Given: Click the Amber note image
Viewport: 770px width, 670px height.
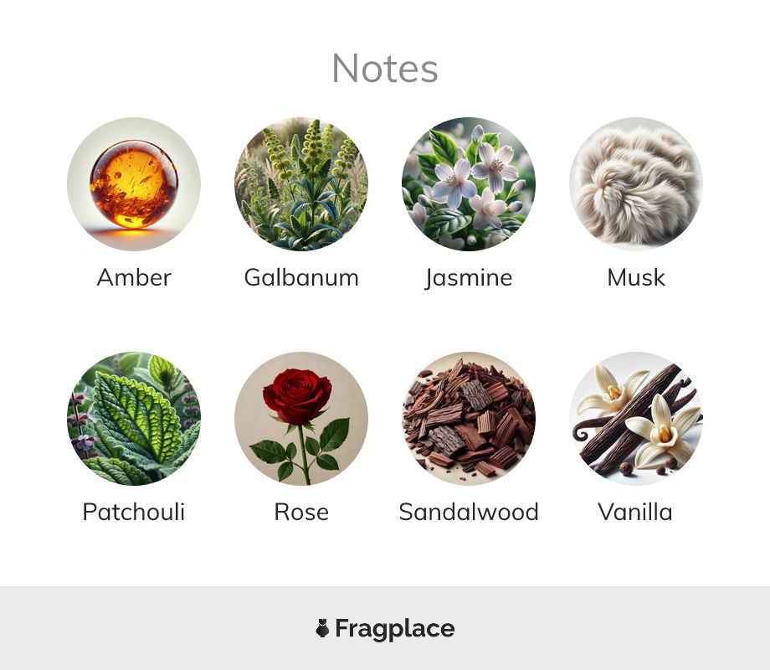Looking at the screenshot, I should click(x=134, y=184).
